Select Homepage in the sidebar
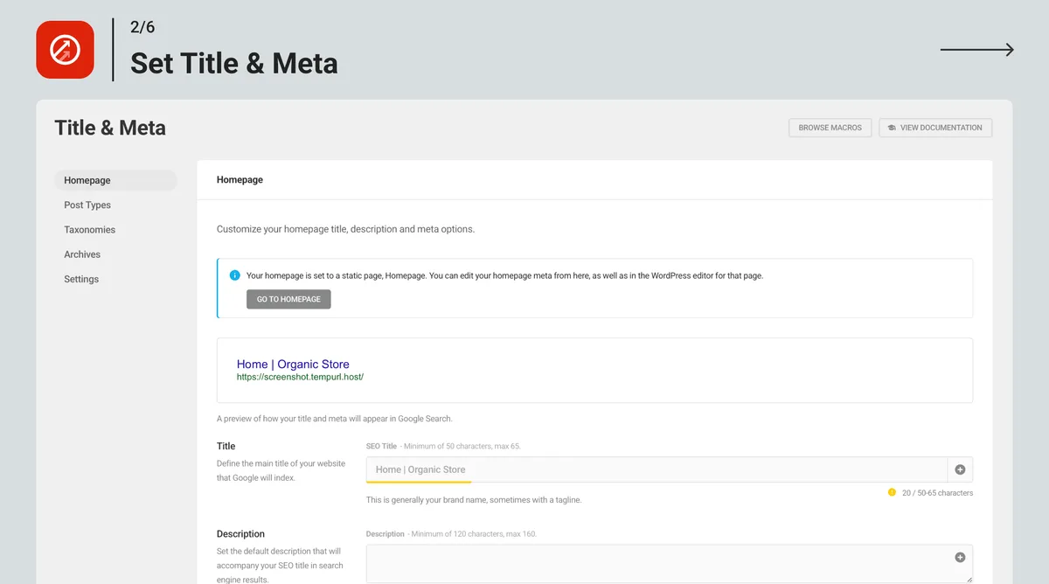 (x=115, y=180)
